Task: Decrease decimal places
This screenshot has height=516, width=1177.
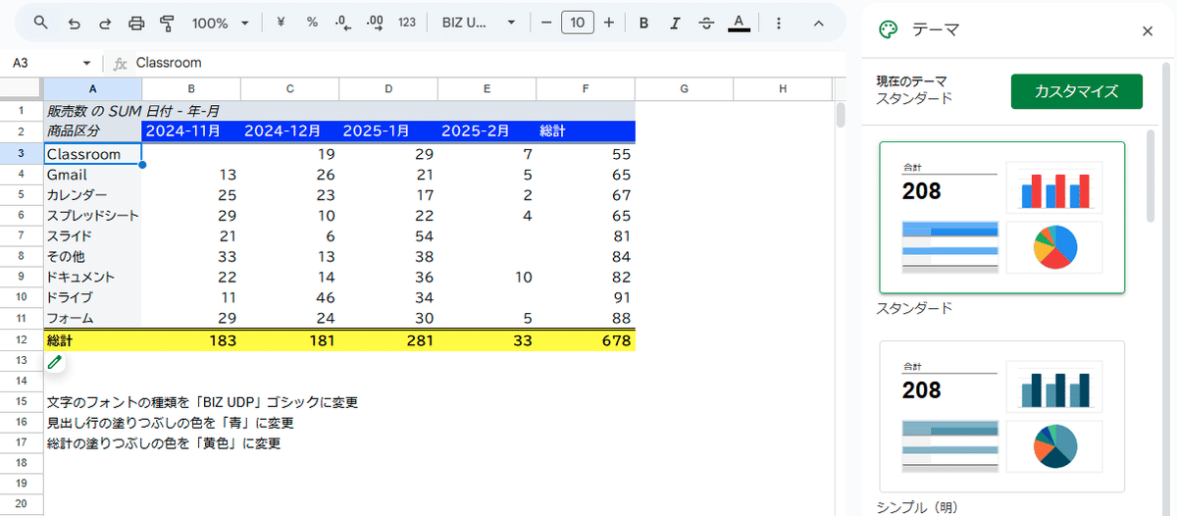Action: click(x=342, y=23)
